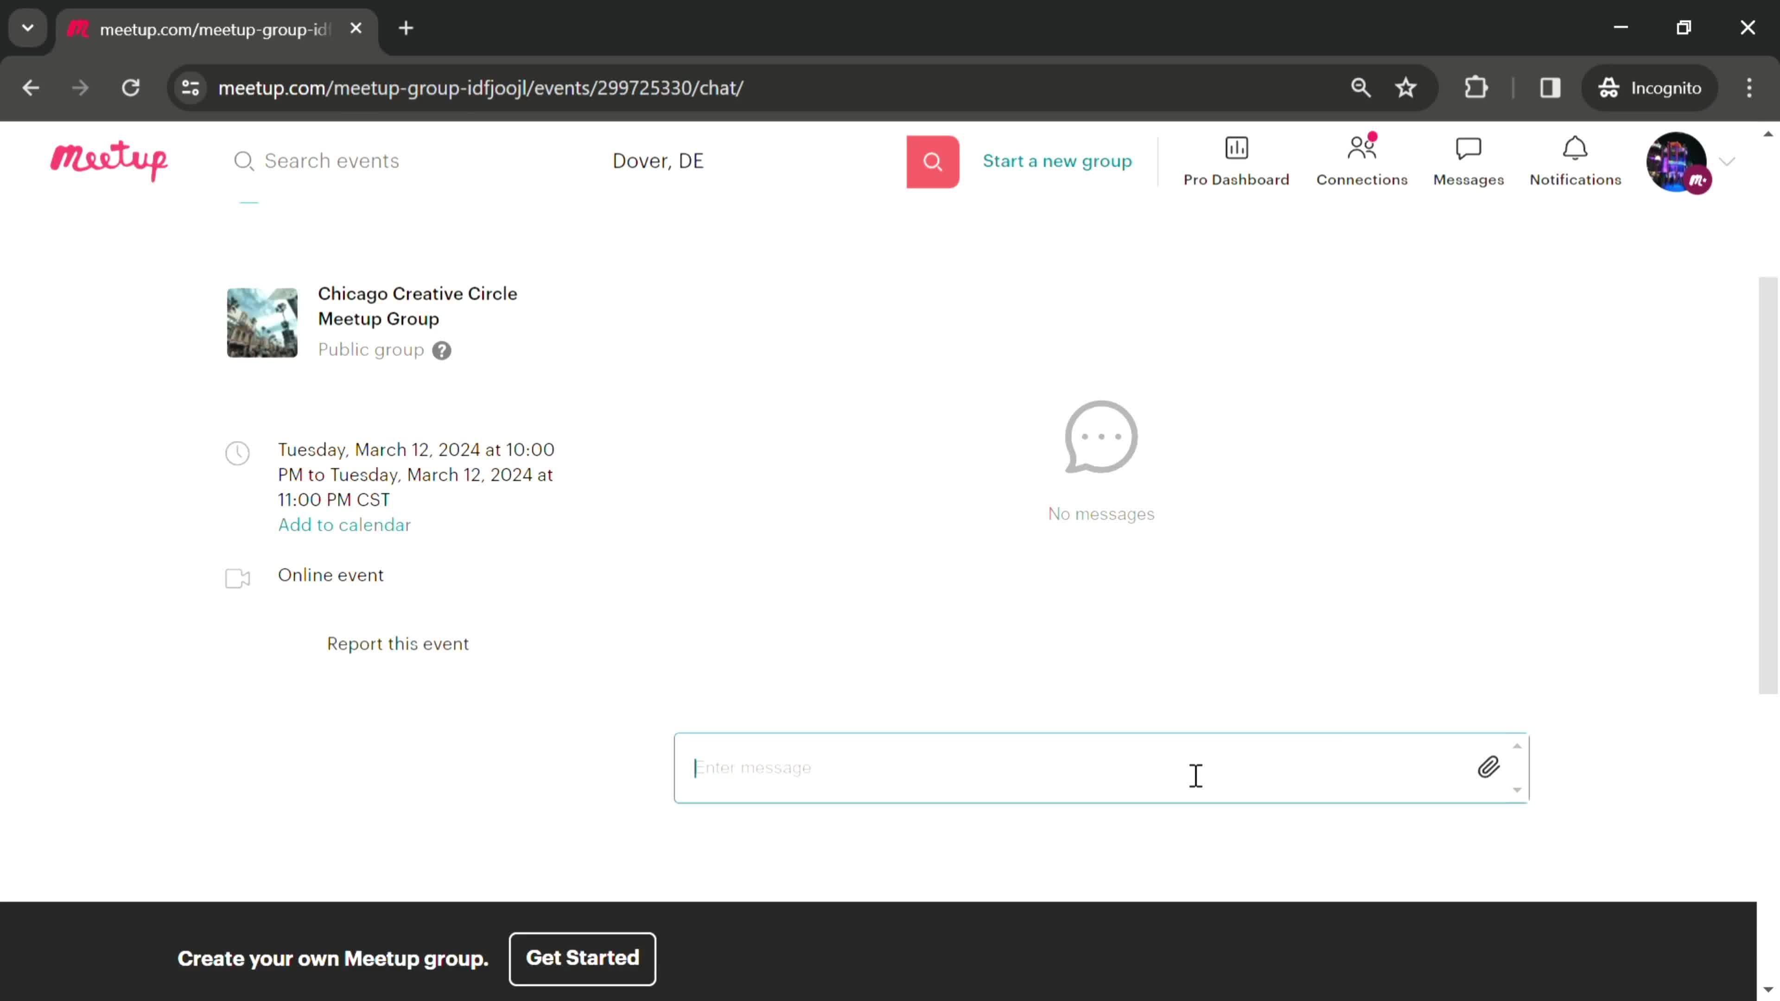Click the clock/time indicator icon

pos(238,453)
